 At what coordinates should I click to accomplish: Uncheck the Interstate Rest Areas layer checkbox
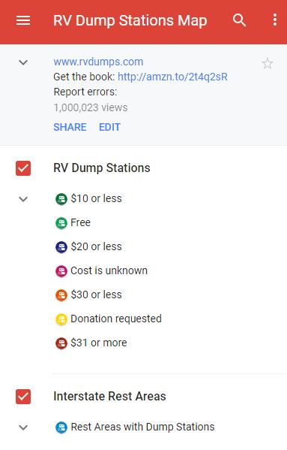click(x=23, y=397)
